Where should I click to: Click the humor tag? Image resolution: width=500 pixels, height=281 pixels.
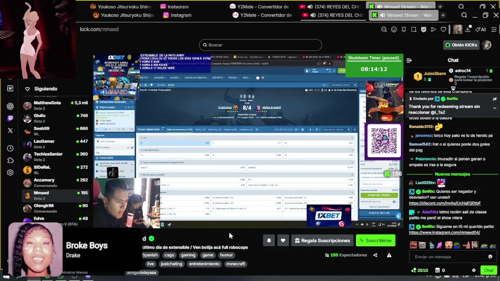pos(226,255)
